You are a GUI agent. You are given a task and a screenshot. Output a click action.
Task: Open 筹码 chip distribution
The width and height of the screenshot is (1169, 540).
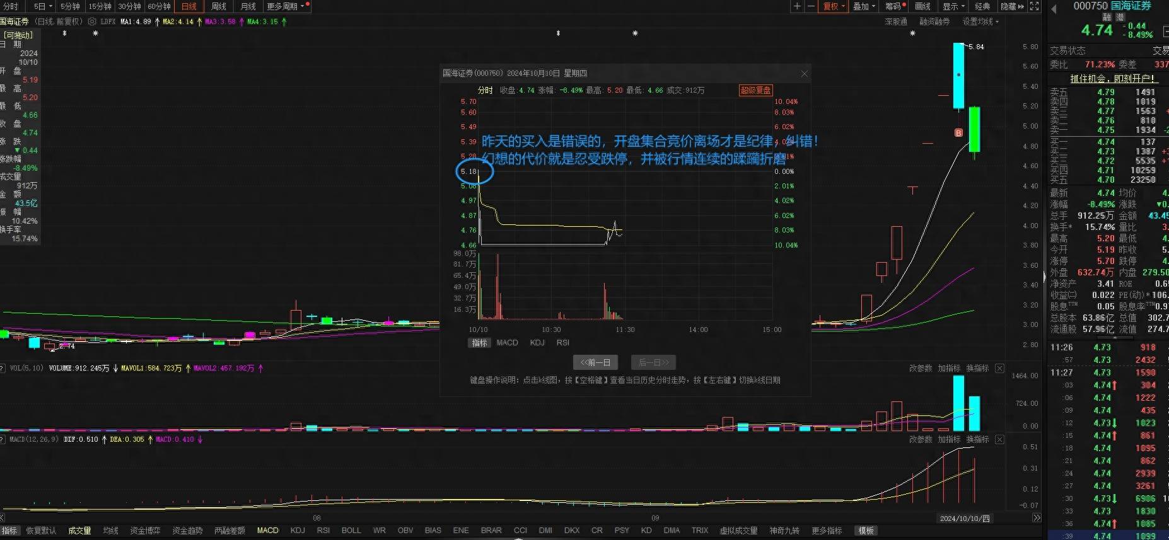coord(895,6)
